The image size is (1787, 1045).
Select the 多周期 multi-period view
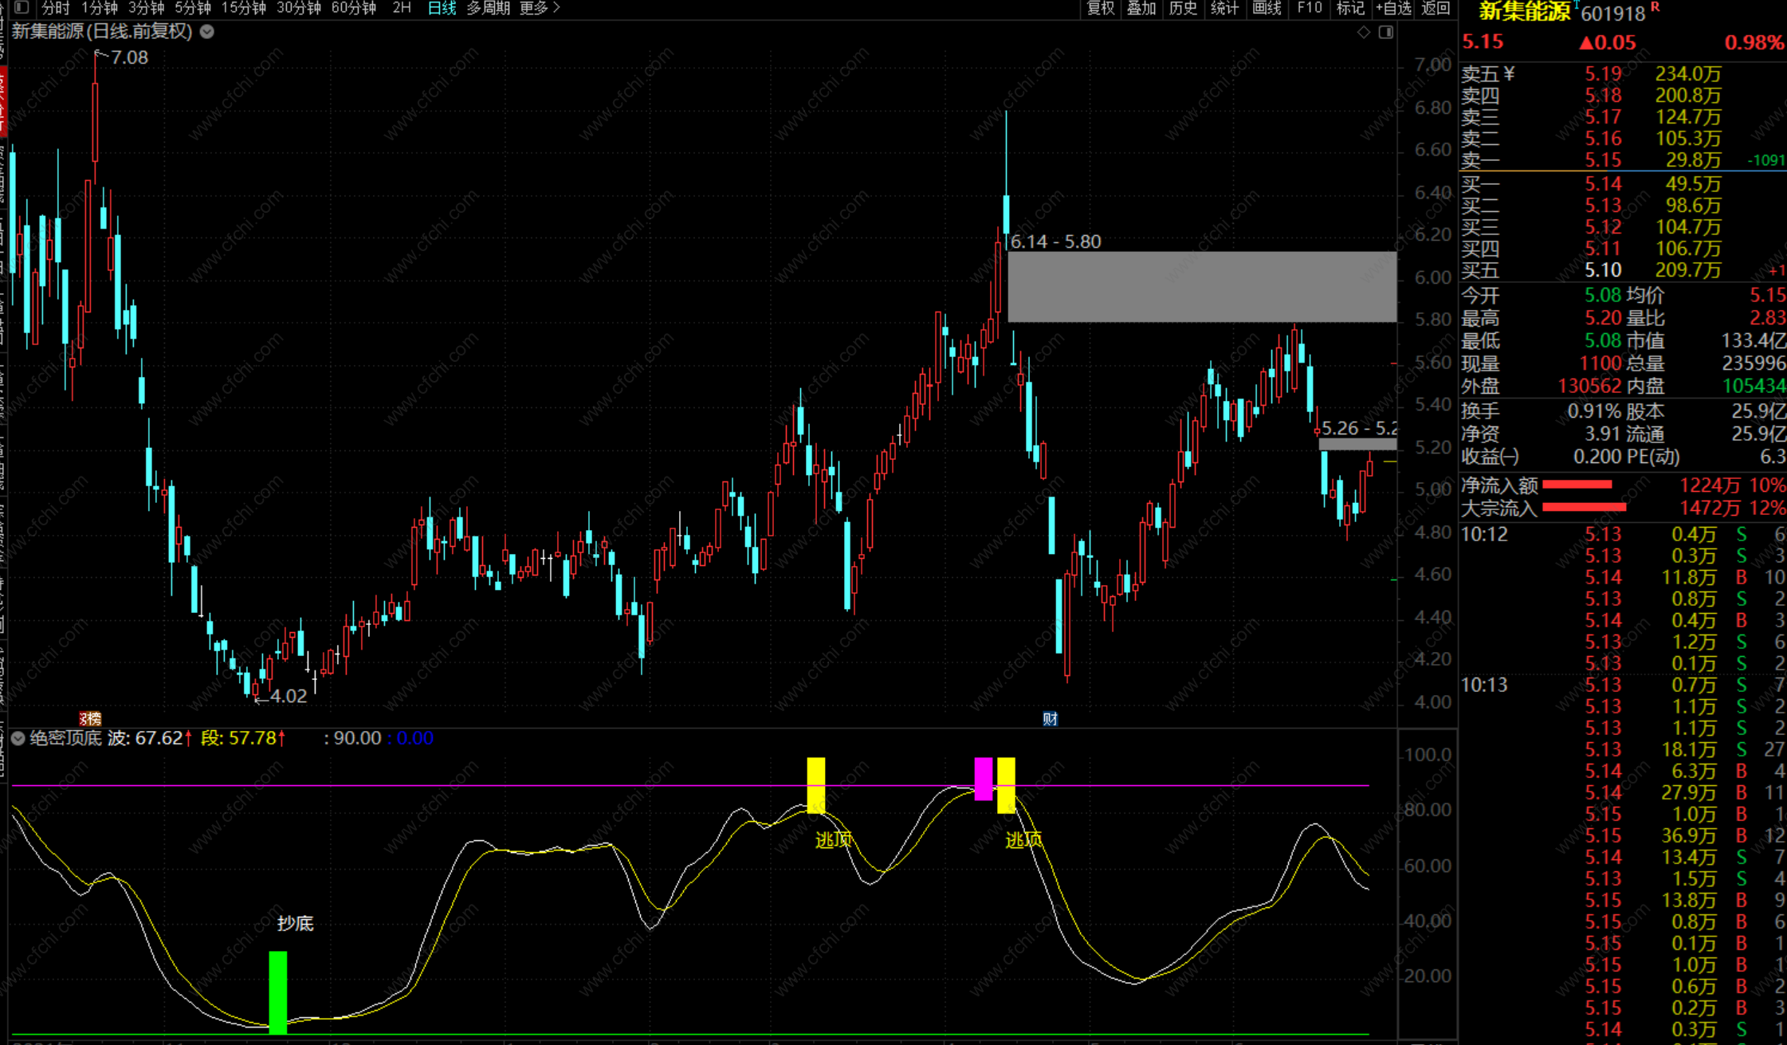click(x=488, y=8)
